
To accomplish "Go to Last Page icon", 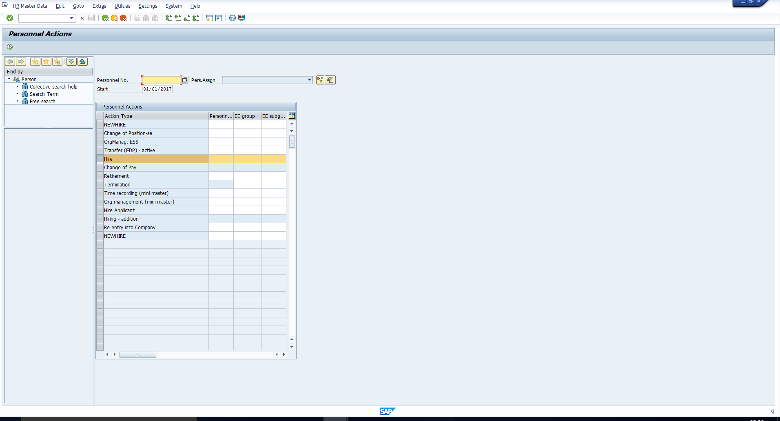I will (x=196, y=18).
